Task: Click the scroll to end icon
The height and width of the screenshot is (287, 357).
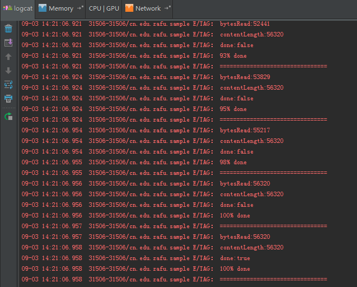Action: tap(8, 43)
